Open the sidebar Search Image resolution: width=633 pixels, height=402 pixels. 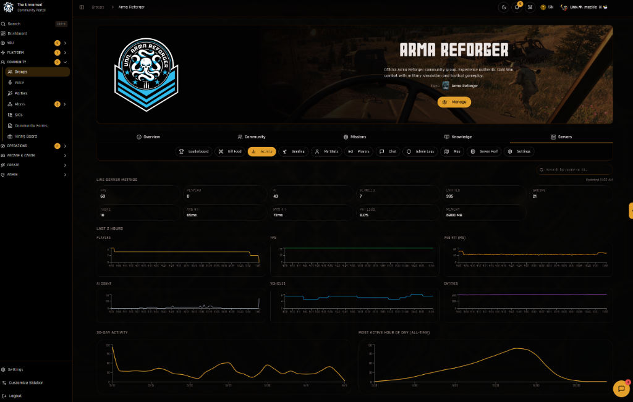[x=34, y=24]
